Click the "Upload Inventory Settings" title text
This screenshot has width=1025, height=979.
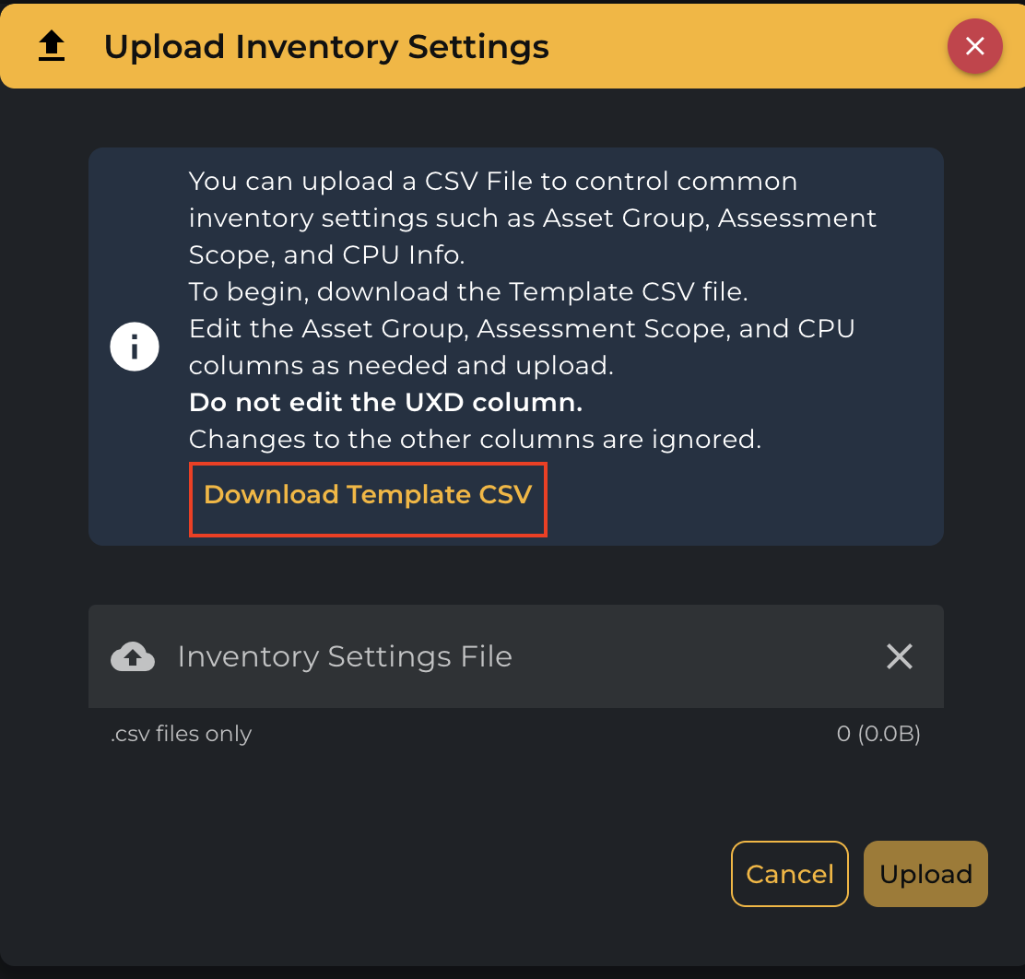(326, 46)
